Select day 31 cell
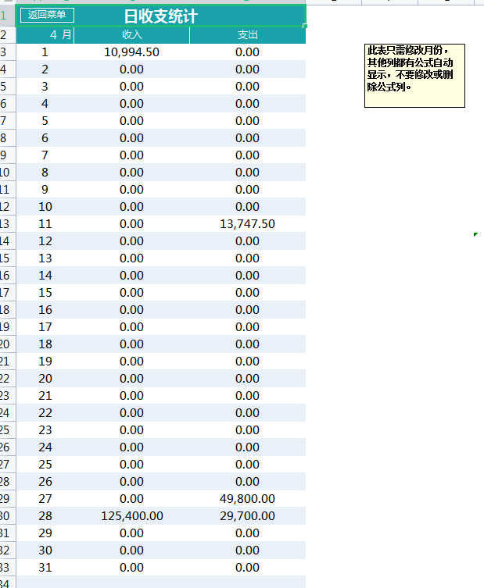Image resolution: width=484 pixels, height=588 pixels. click(x=45, y=568)
